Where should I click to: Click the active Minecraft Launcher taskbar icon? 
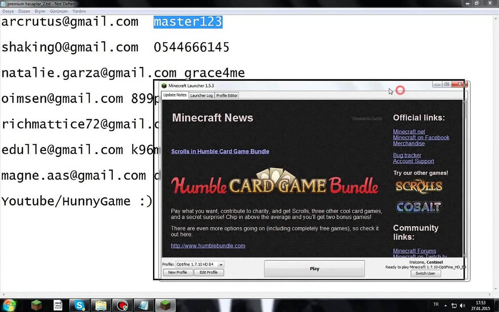click(165, 305)
